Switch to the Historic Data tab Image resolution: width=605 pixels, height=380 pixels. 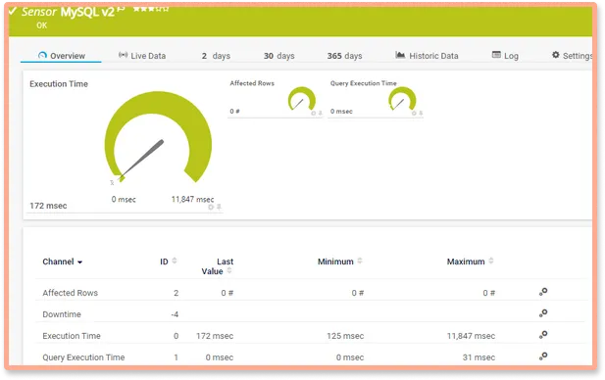coord(427,56)
